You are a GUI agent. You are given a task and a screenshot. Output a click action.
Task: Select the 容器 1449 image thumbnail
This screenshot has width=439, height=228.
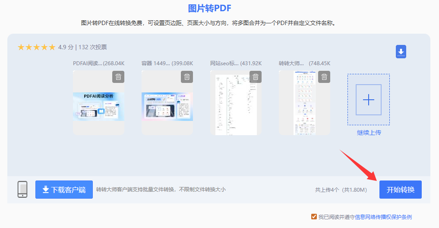167,106
